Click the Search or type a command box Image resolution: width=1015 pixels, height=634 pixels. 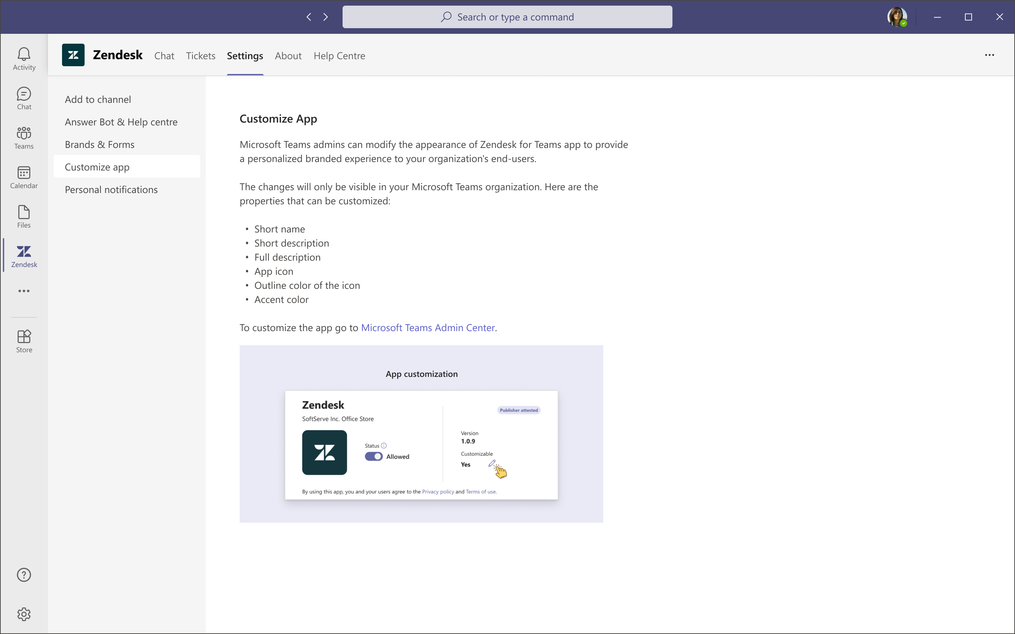pos(507,17)
